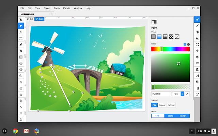This screenshot has height=136, width=218.
Task: Select the Ring shape tool
Action: tap(21, 69)
